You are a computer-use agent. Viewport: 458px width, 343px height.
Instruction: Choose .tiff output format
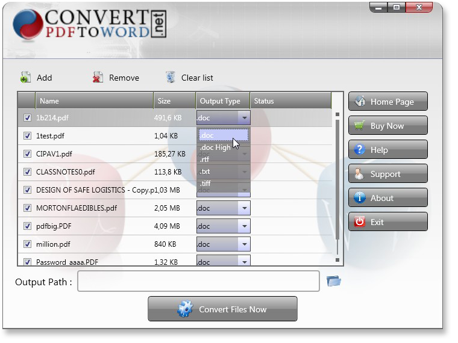(x=224, y=184)
